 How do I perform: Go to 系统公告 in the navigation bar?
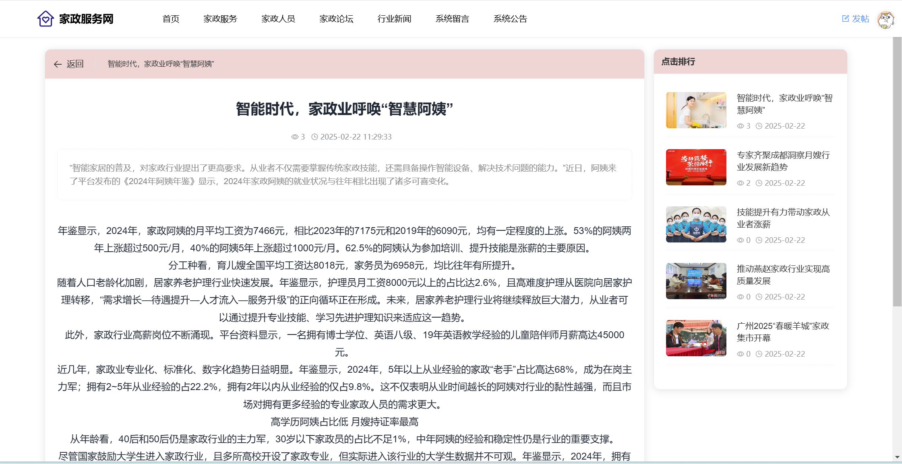pyautogui.click(x=510, y=19)
